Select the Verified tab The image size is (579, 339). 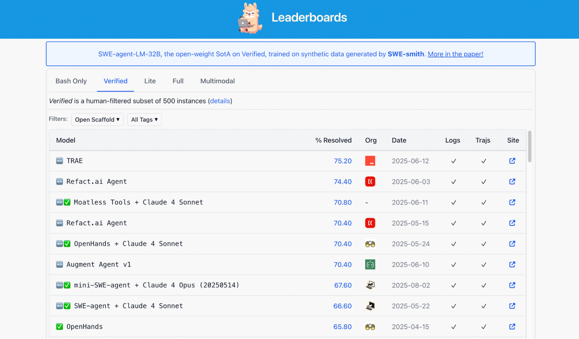coord(116,81)
